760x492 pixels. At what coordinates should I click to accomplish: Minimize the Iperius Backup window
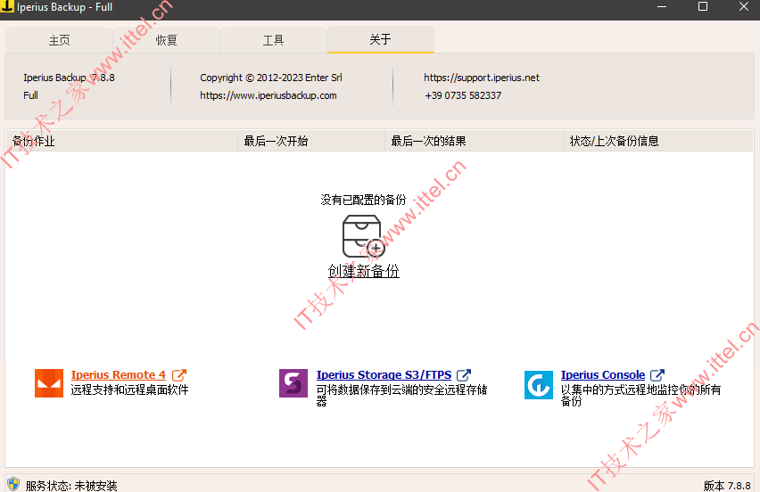pyautogui.click(x=662, y=7)
